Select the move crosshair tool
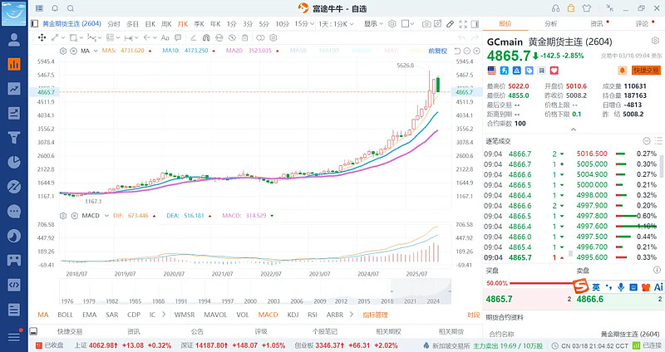 42,37
